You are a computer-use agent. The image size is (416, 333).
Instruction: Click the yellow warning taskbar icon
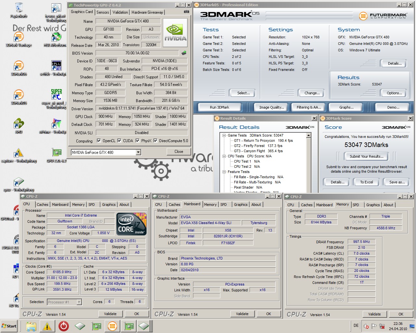(x=47, y=326)
